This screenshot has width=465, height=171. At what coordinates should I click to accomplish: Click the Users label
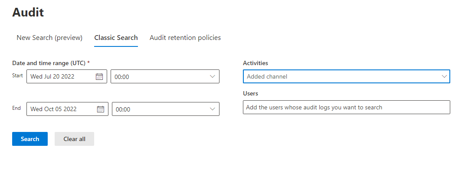pos(251,93)
